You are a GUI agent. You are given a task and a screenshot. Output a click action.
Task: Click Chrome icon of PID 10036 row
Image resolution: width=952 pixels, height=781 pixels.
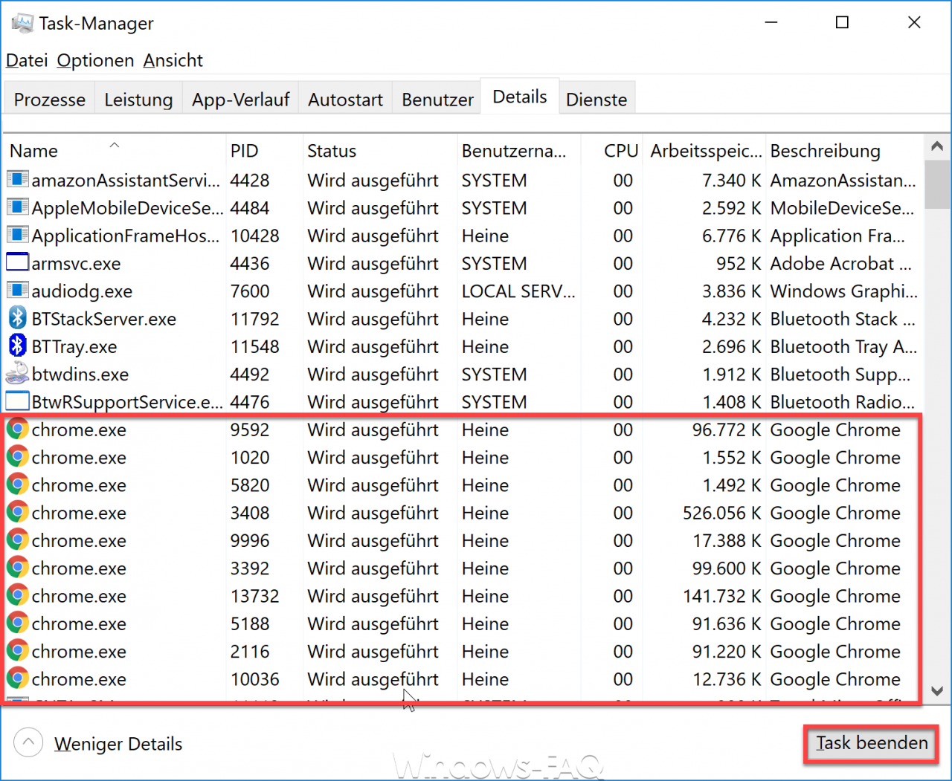pos(18,678)
